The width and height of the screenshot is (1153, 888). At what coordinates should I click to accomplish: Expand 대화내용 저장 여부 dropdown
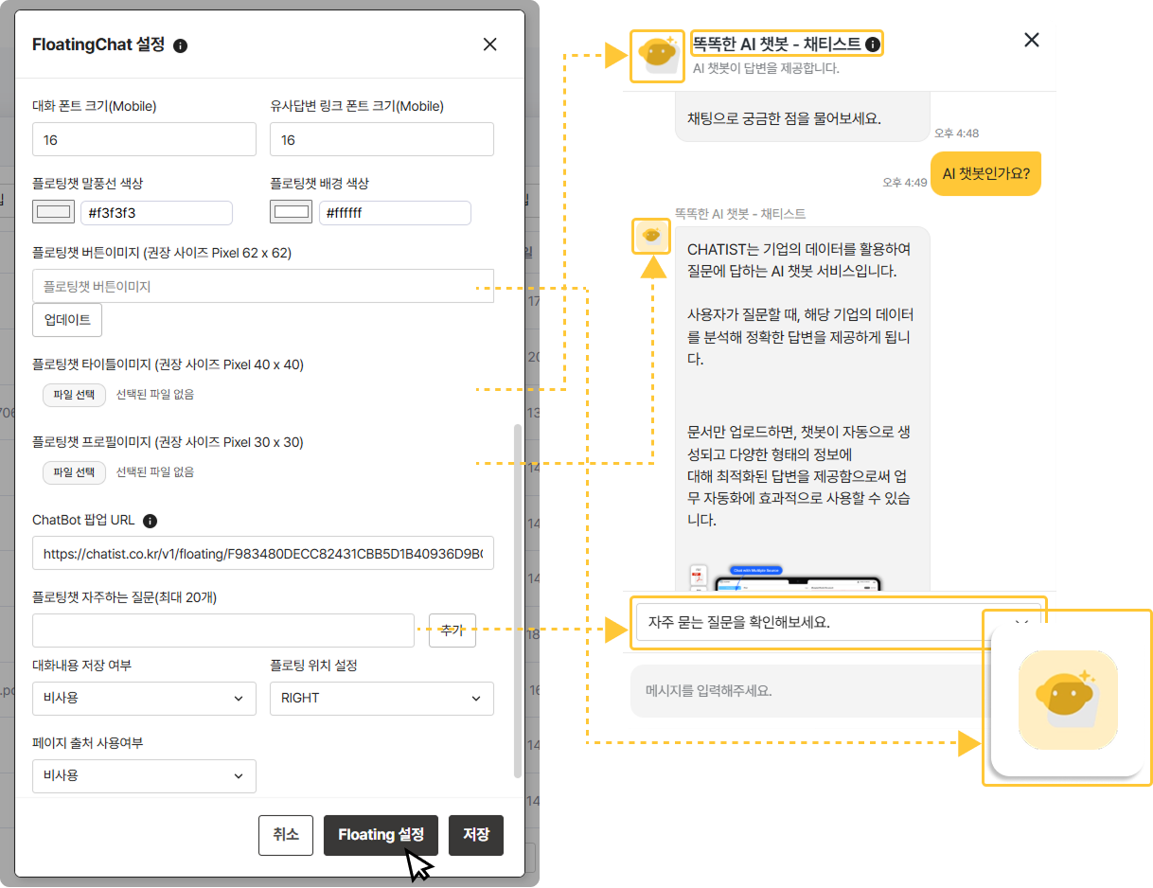pyautogui.click(x=144, y=698)
